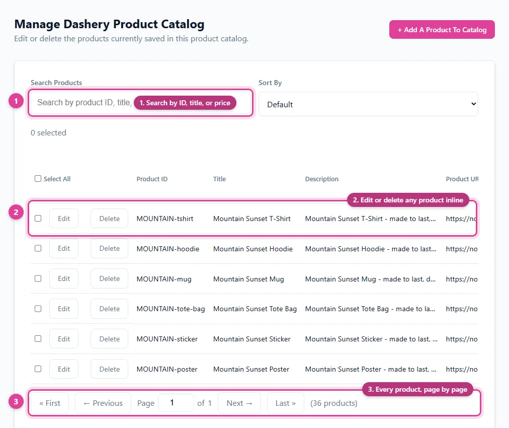Image resolution: width=509 pixels, height=428 pixels.
Task: Click the Add A Product To Catalog button
Action: click(x=442, y=30)
